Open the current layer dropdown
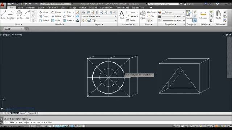 (99, 21)
